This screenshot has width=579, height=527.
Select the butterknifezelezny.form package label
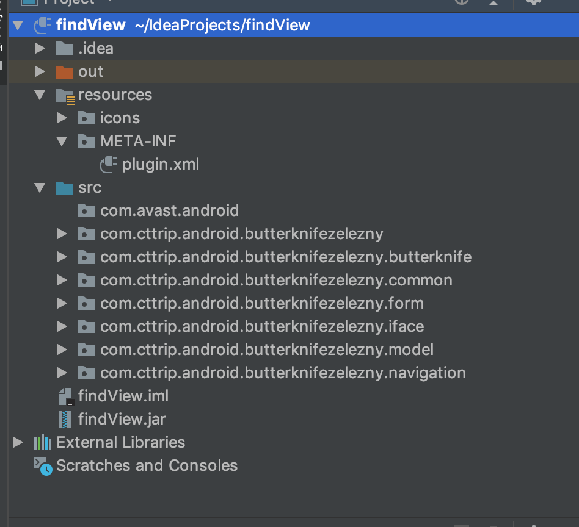point(262,304)
